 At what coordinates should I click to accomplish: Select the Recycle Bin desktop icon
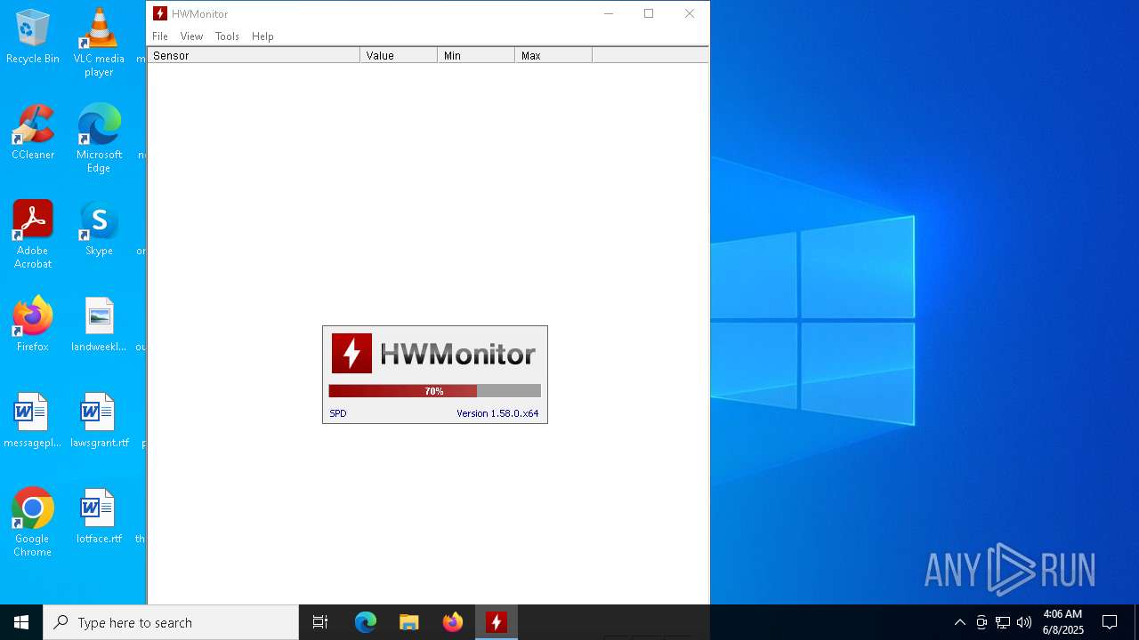click(x=33, y=36)
